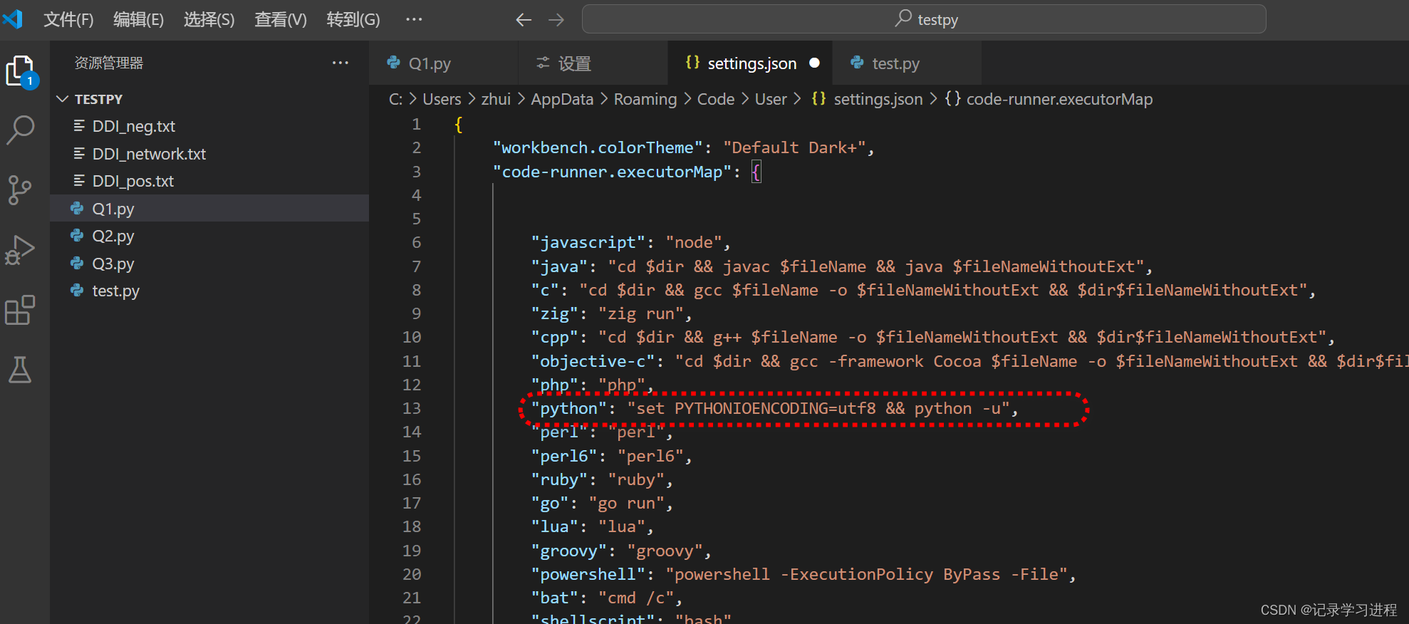Open DDI_network.txt in the explorer

[209, 154]
